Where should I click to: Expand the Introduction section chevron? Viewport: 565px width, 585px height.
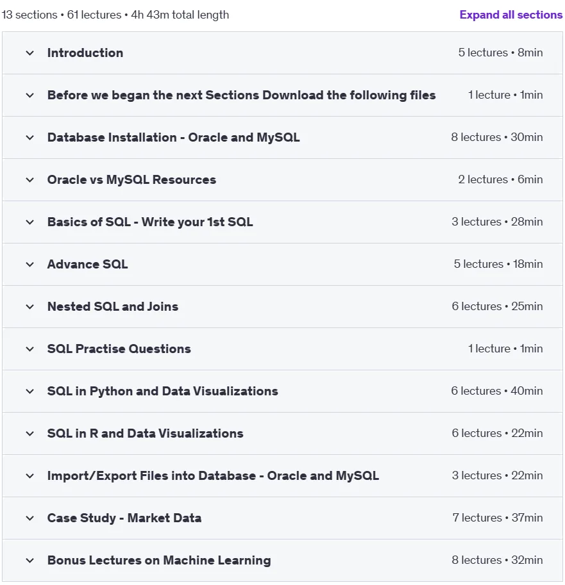[30, 53]
